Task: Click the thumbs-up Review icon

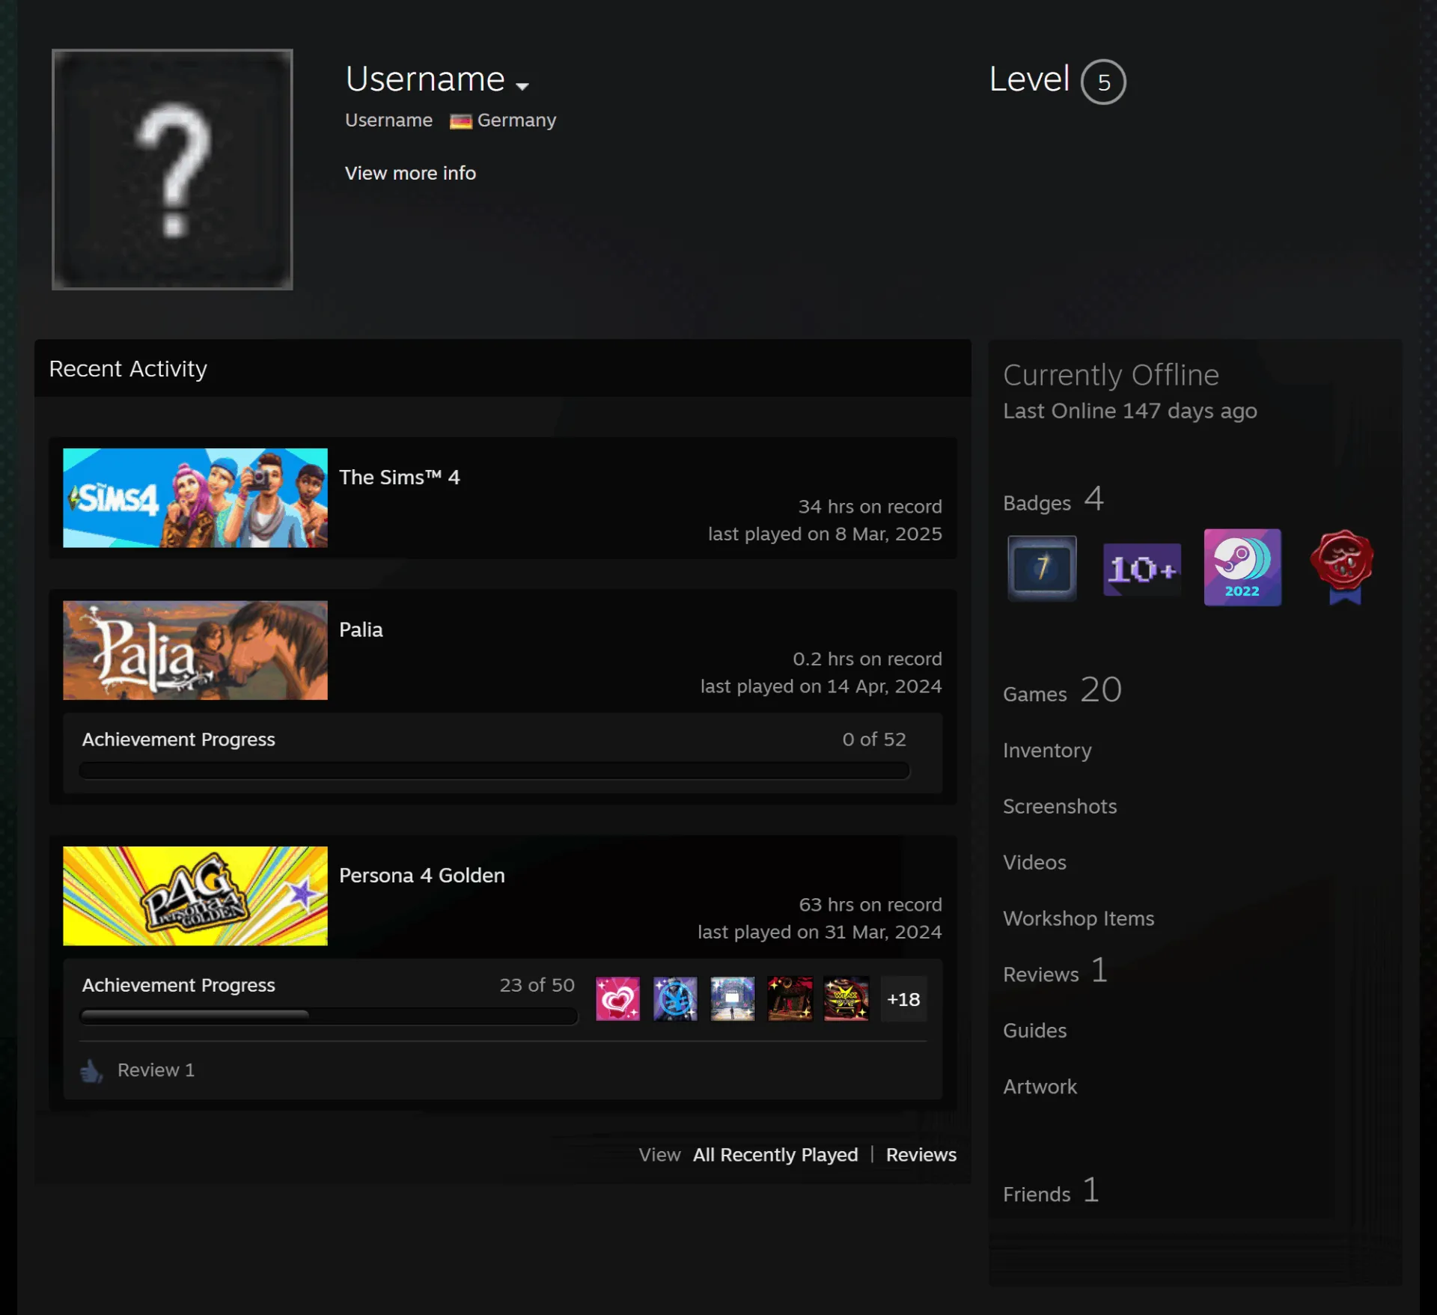Action: (x=91, y=1071)
